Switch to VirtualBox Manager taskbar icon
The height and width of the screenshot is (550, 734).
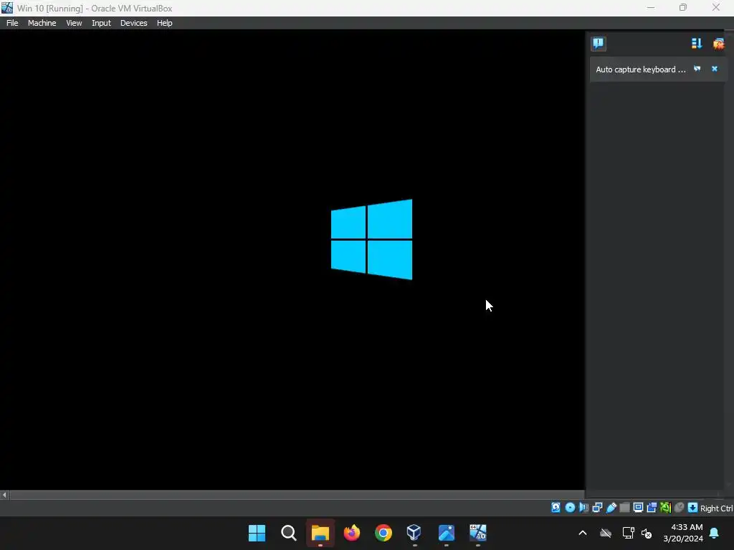(x=414, y=533)
